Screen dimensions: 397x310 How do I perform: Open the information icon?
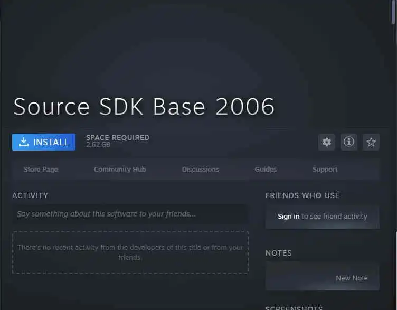coord(349,142)
